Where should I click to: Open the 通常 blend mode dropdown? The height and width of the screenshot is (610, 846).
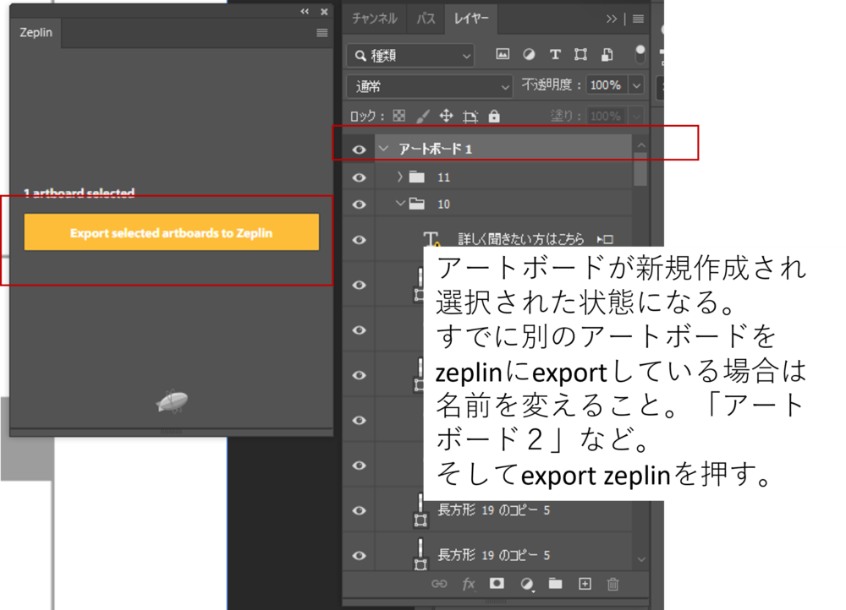(x=430, y=86)
